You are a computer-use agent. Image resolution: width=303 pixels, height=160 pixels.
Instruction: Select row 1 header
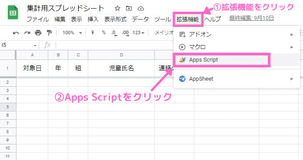point(7,68)
